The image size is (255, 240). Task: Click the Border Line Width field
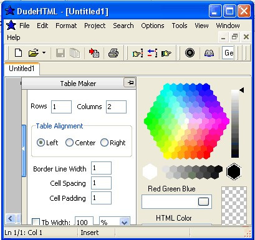[101, 168]
